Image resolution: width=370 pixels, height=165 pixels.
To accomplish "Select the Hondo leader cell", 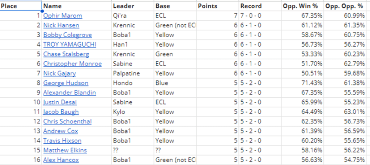I will 132,83.
